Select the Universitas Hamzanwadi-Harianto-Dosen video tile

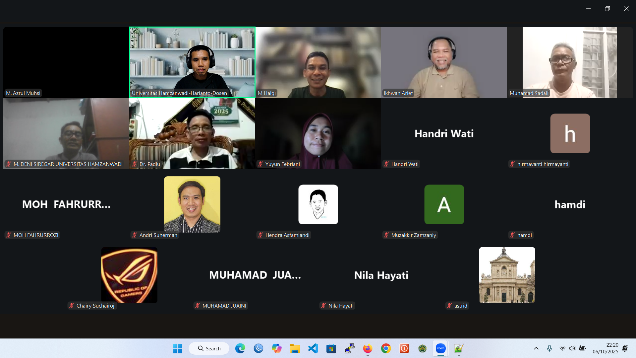click(192, 62)
